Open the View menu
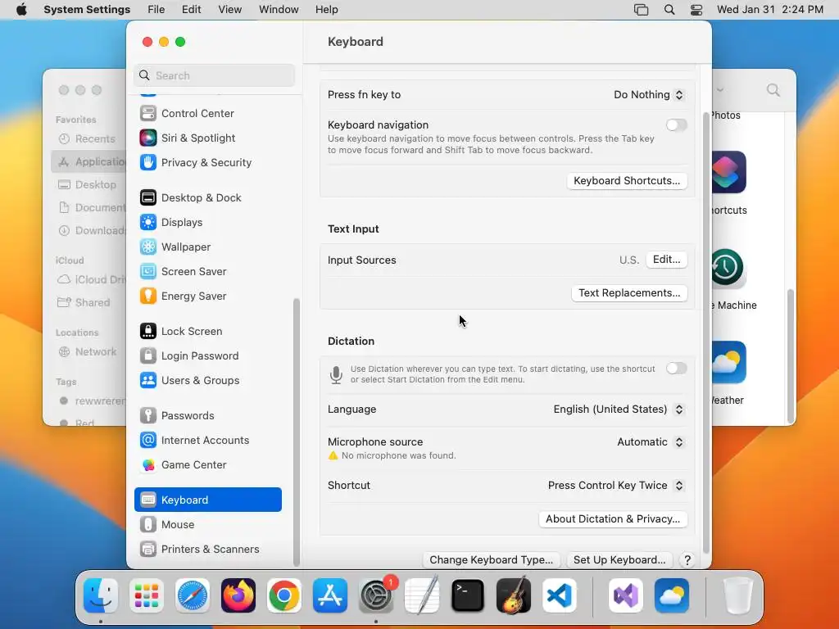Viewport: 839px width, 629px height. [229, 10]
